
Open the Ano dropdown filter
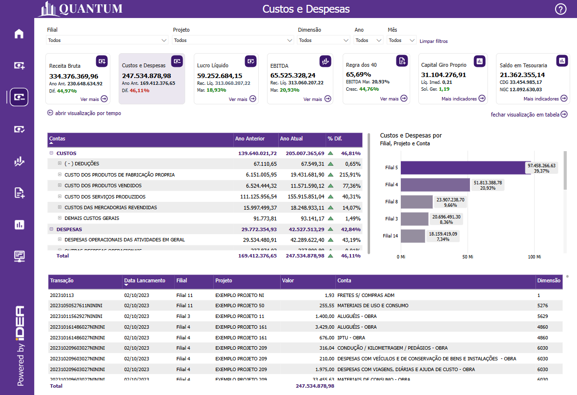[x=369, y=40]
